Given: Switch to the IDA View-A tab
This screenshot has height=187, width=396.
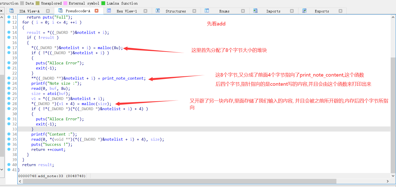Looking at the screenshot, I should pyautogui.click(x=29, y=11).
